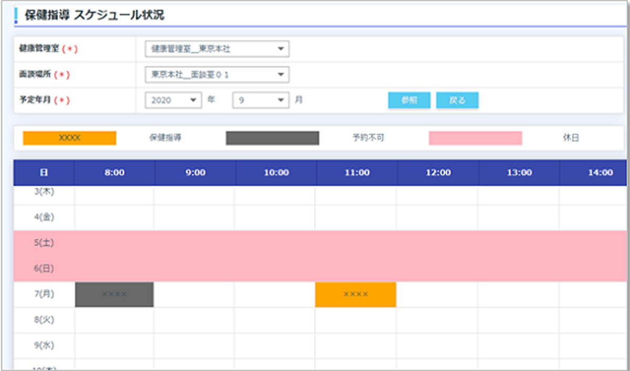Open the year dropdown showing 2020
Image resolution: width=630 pixels, height=371 pixels.
[174, 100]
